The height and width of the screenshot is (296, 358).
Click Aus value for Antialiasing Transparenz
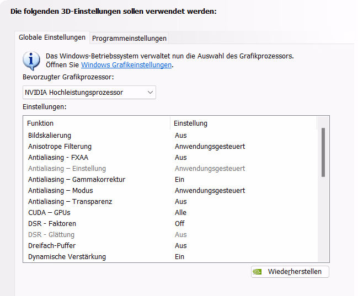pyautogui.click(x=181, y=202)
